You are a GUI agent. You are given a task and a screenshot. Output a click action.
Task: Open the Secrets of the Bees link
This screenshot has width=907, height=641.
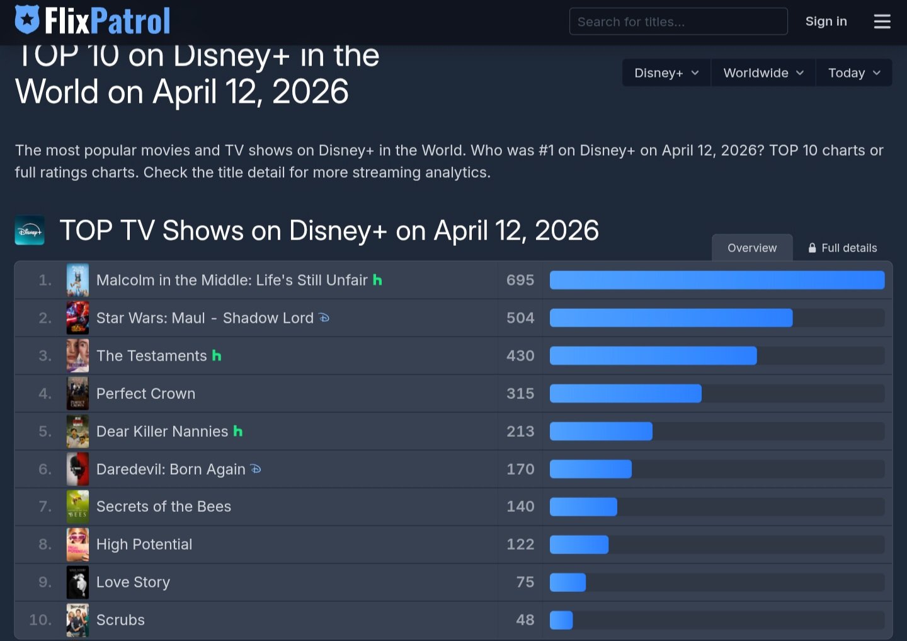coord(164,507)
